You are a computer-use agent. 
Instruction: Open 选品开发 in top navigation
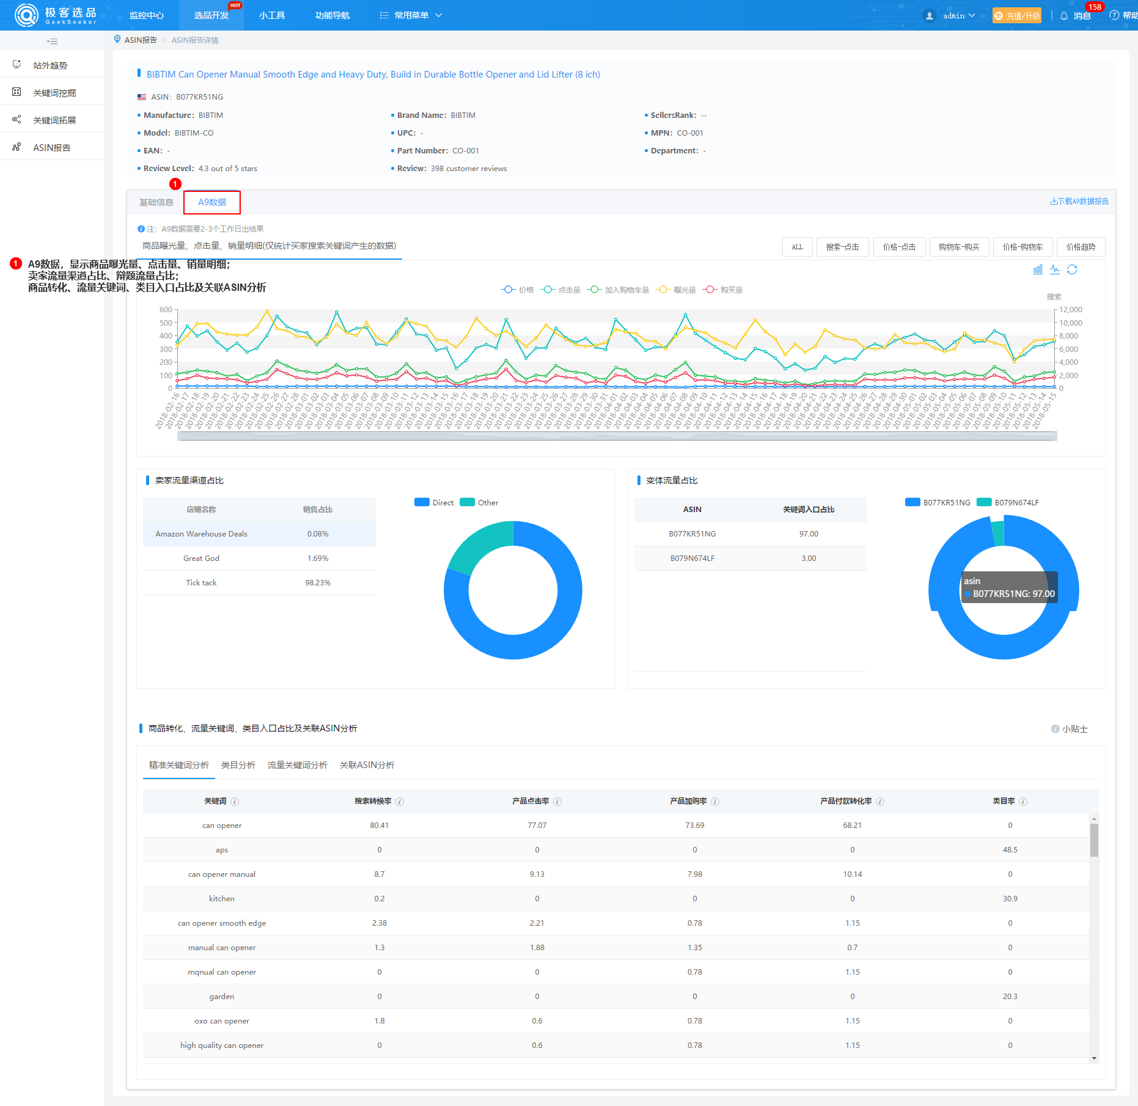[211, 15]
